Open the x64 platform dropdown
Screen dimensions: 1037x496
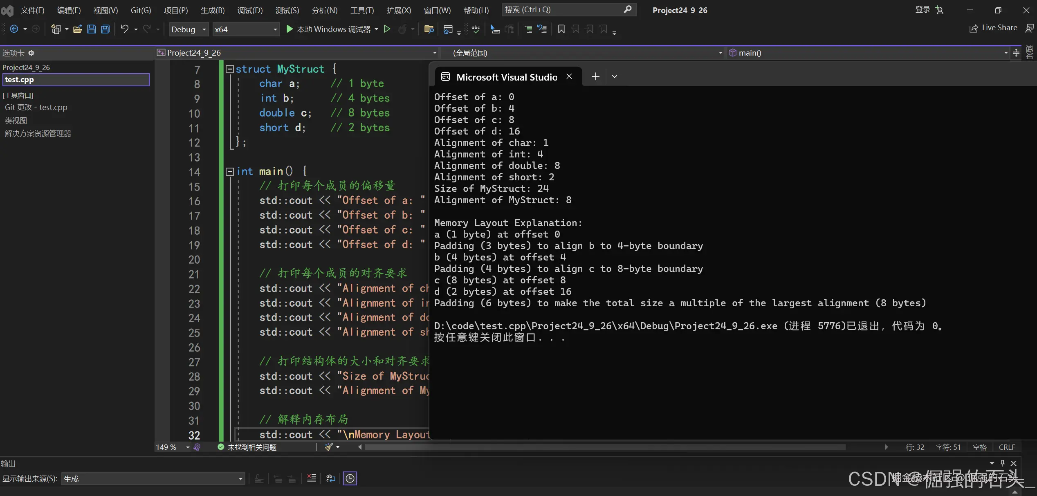246,29
